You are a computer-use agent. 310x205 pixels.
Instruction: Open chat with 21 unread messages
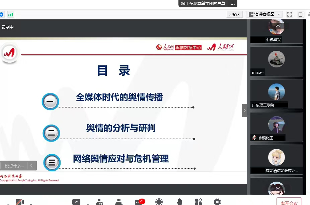click(139, 202)
